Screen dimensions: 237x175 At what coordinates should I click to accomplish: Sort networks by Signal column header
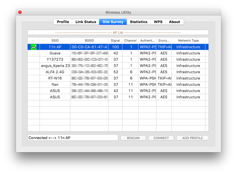115,41
